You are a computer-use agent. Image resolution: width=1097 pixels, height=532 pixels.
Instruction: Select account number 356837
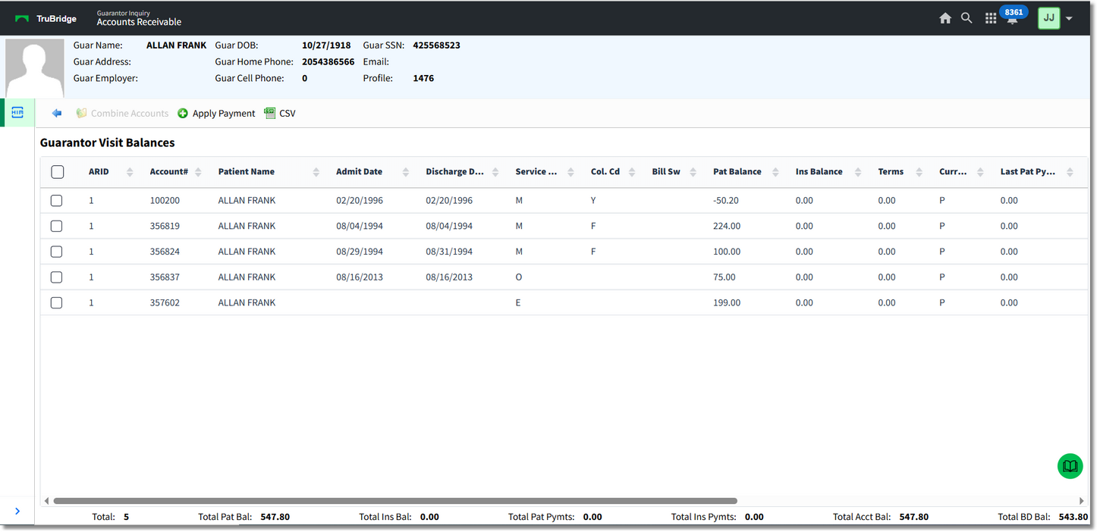[165, 277]
